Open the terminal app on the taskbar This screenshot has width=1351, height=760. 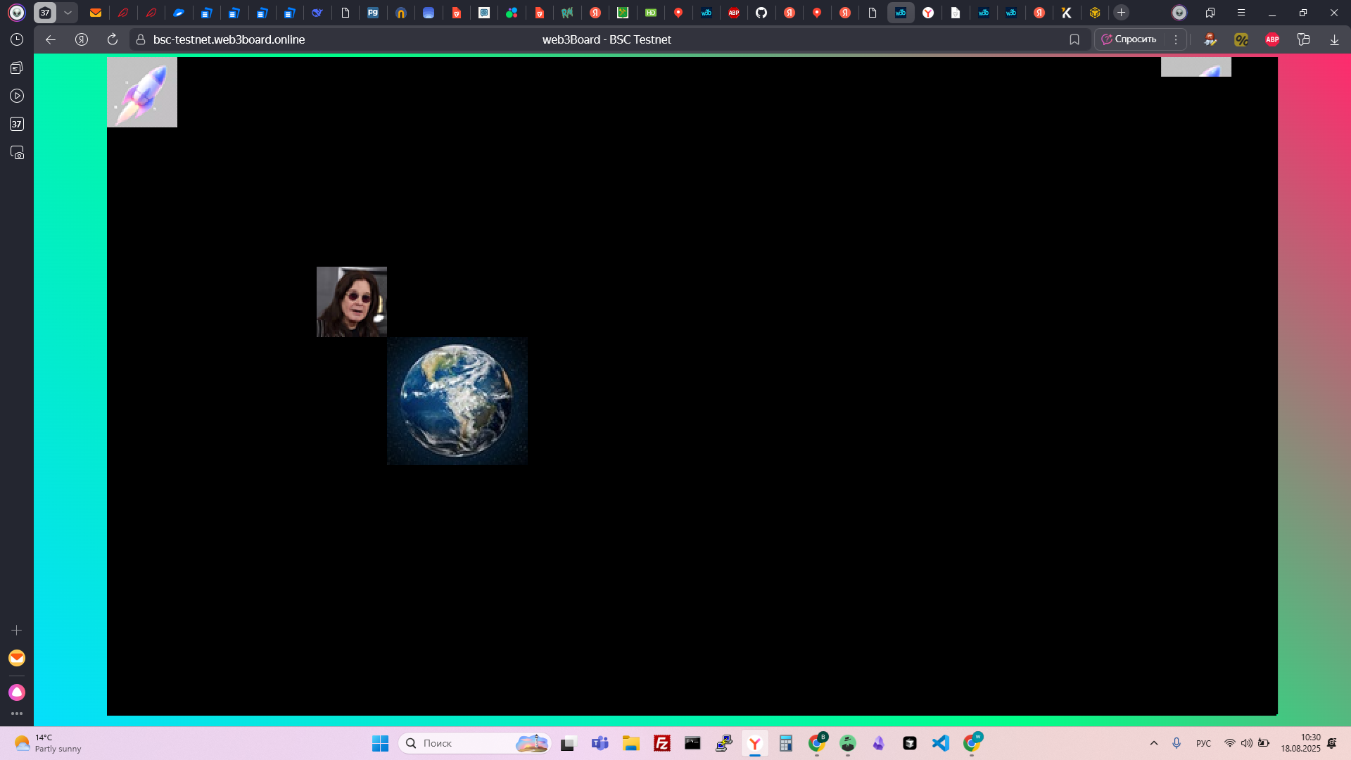(x=693, y=743)
